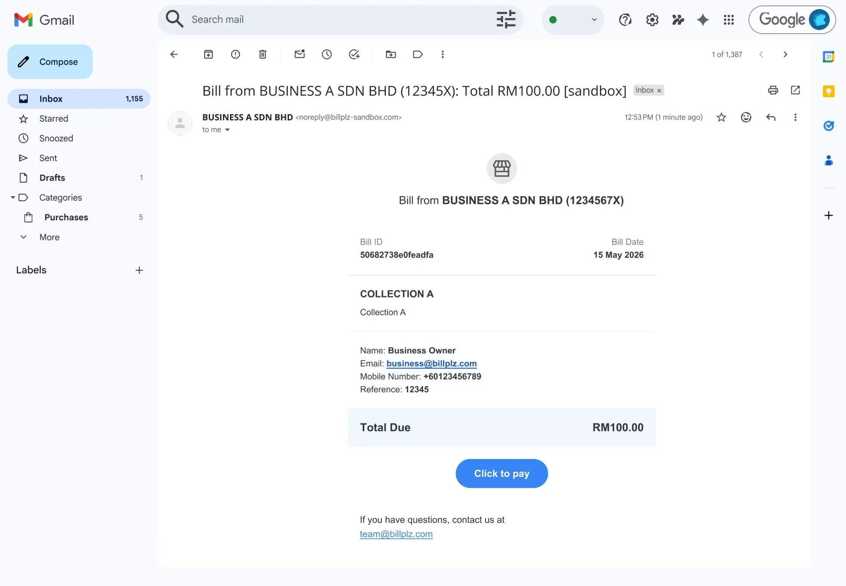Select the Bill ID 50682738e0feadfa text
The width and height of the screenshot is (846, 586).
click(x=397, y=255)
